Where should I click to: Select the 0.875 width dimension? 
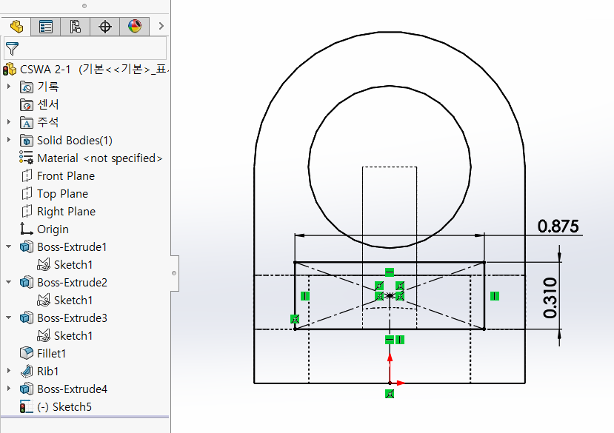tap(558, 226)
